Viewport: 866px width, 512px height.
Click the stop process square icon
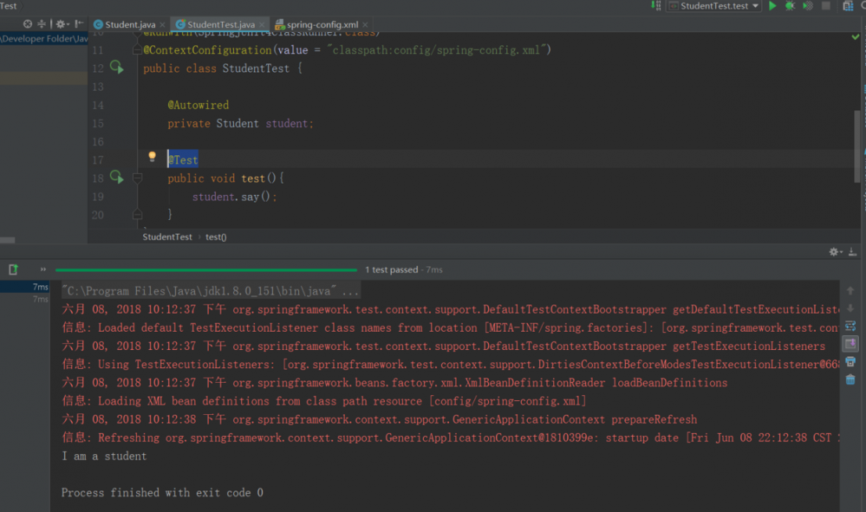(x=826, y=6)
